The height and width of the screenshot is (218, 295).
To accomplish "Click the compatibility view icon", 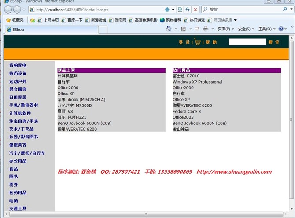I will point(180,10).
